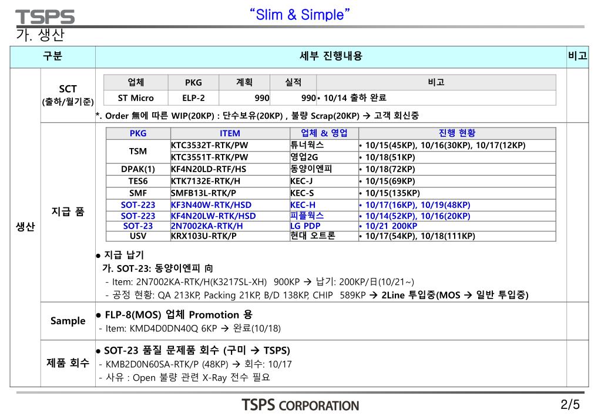This screenshot has width=601, height=416.
Task: Select the FLP-8(MOS) 업체 Promotion 용 heading
Action: tap(174, 315)
